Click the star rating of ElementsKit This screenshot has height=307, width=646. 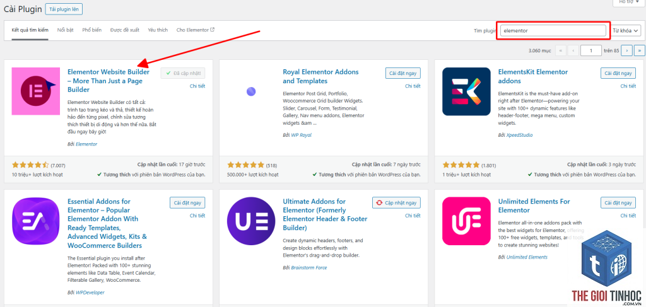(x=461, y=165)
